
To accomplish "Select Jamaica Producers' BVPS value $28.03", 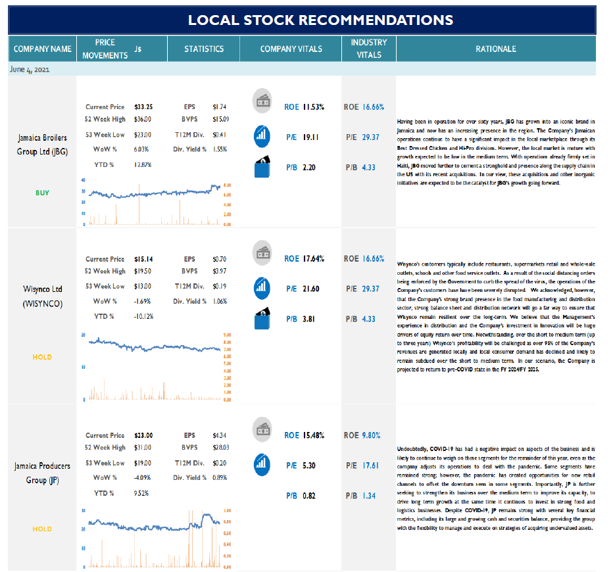I will point(221,447).
